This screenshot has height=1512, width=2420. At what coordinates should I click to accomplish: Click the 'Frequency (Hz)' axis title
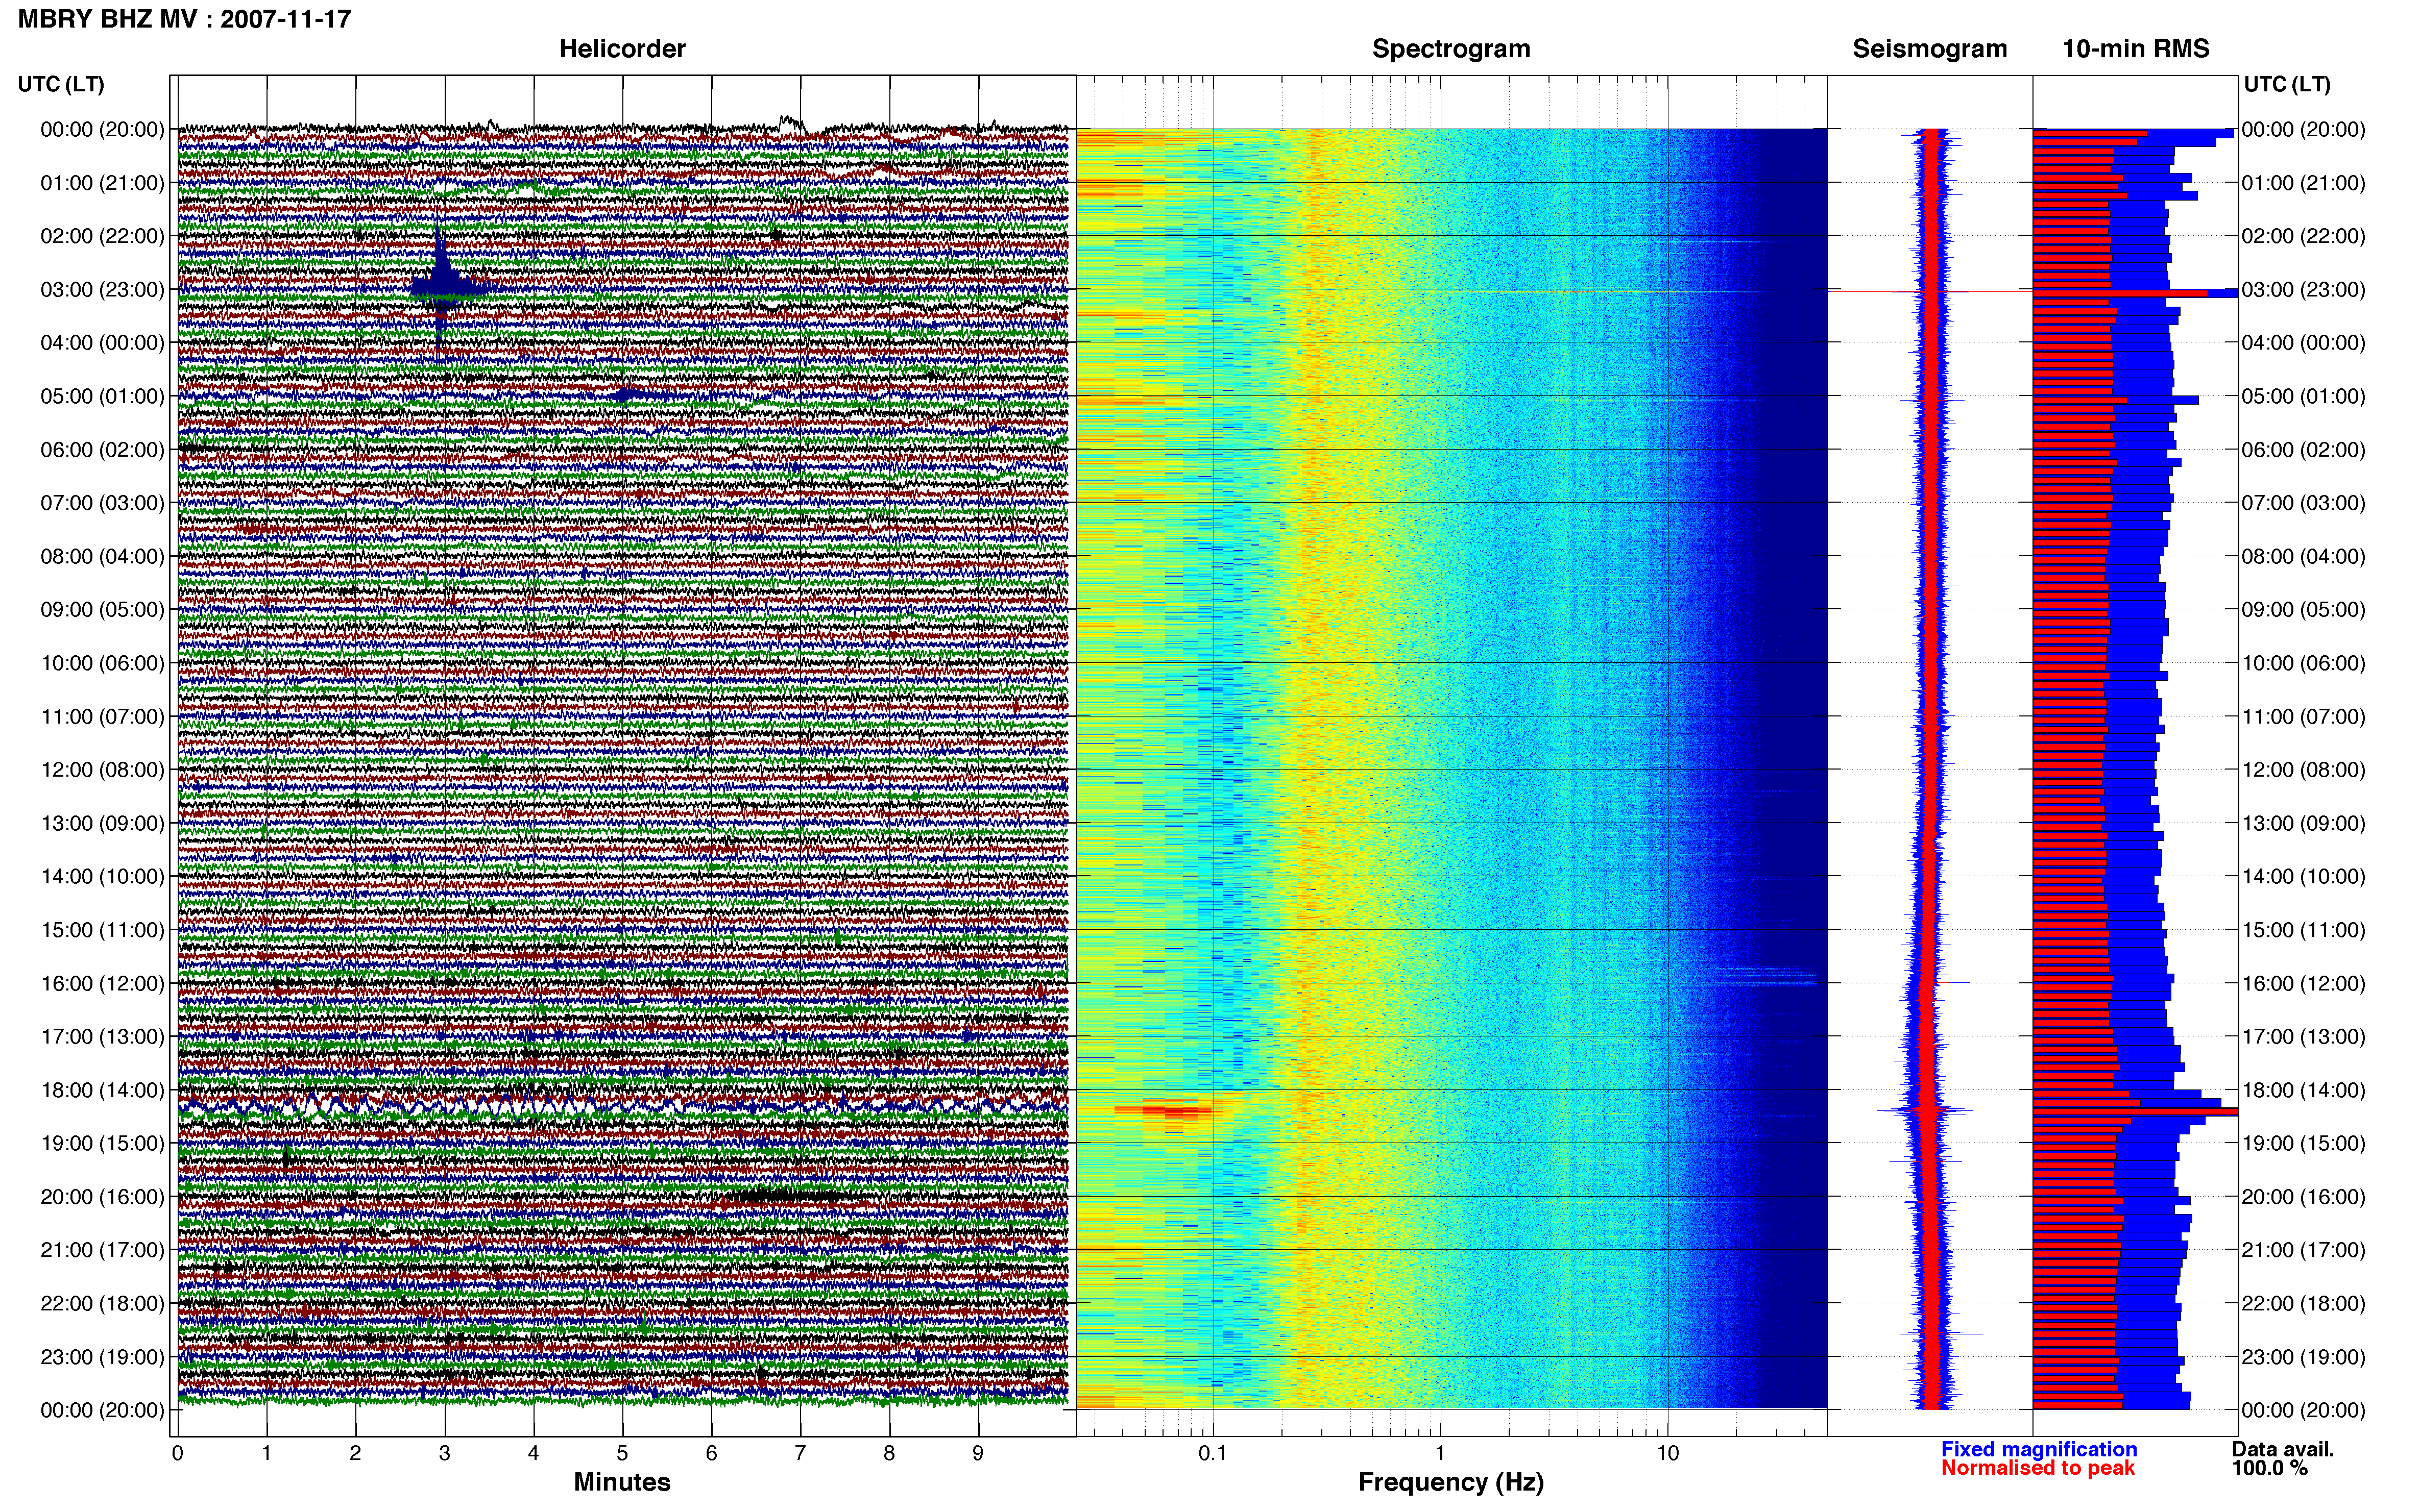(1450, 1482)
